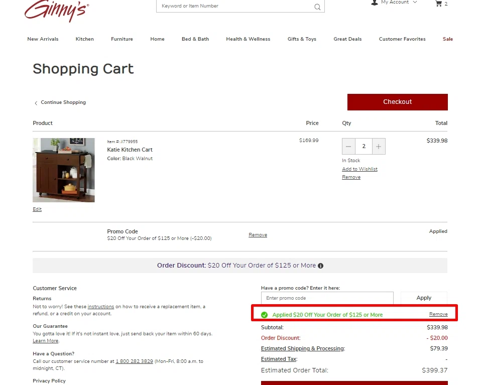Open the Sale menu
Image resolution: width=484 pixels, height=385 pixels.
point(448,39)
